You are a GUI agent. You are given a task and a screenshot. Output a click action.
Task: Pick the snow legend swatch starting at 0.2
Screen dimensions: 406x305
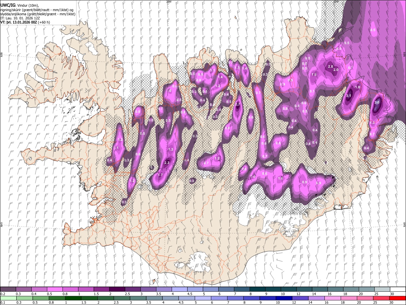coord(8,289)
